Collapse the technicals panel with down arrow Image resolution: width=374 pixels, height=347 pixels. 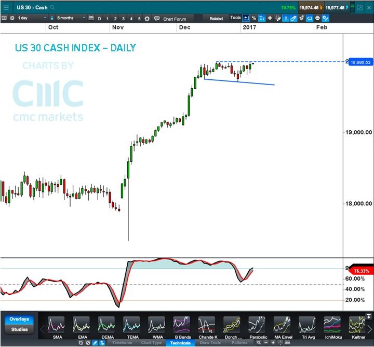[368, 316]
